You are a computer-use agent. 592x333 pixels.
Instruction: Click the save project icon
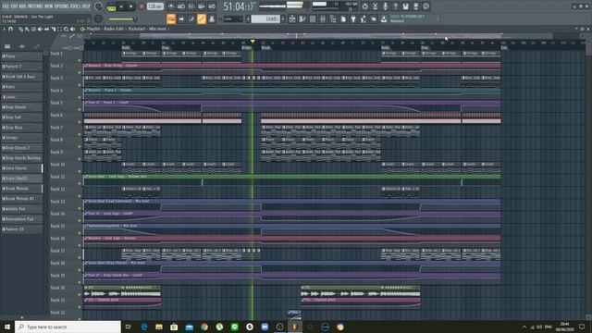pyautogui.click(x=405, y=6)
